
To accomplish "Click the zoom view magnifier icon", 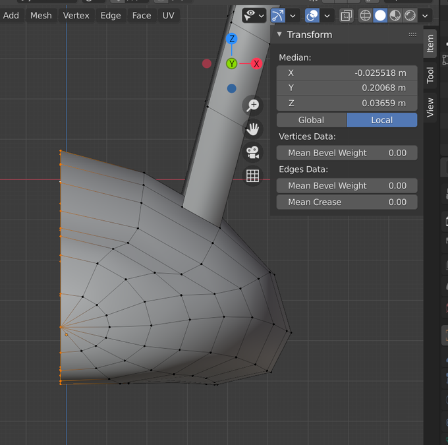I will 252,105.
